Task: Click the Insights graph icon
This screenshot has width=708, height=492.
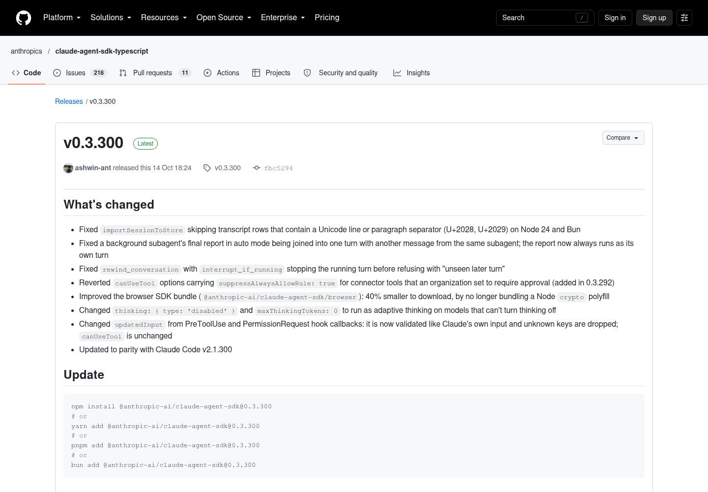Action: pos(397,73)
